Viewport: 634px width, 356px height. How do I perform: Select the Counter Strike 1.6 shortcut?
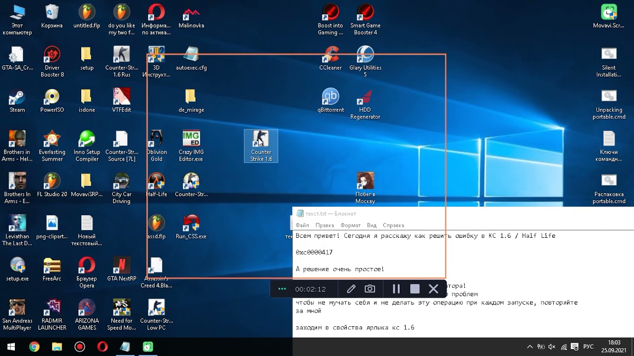tap(261, 146)
